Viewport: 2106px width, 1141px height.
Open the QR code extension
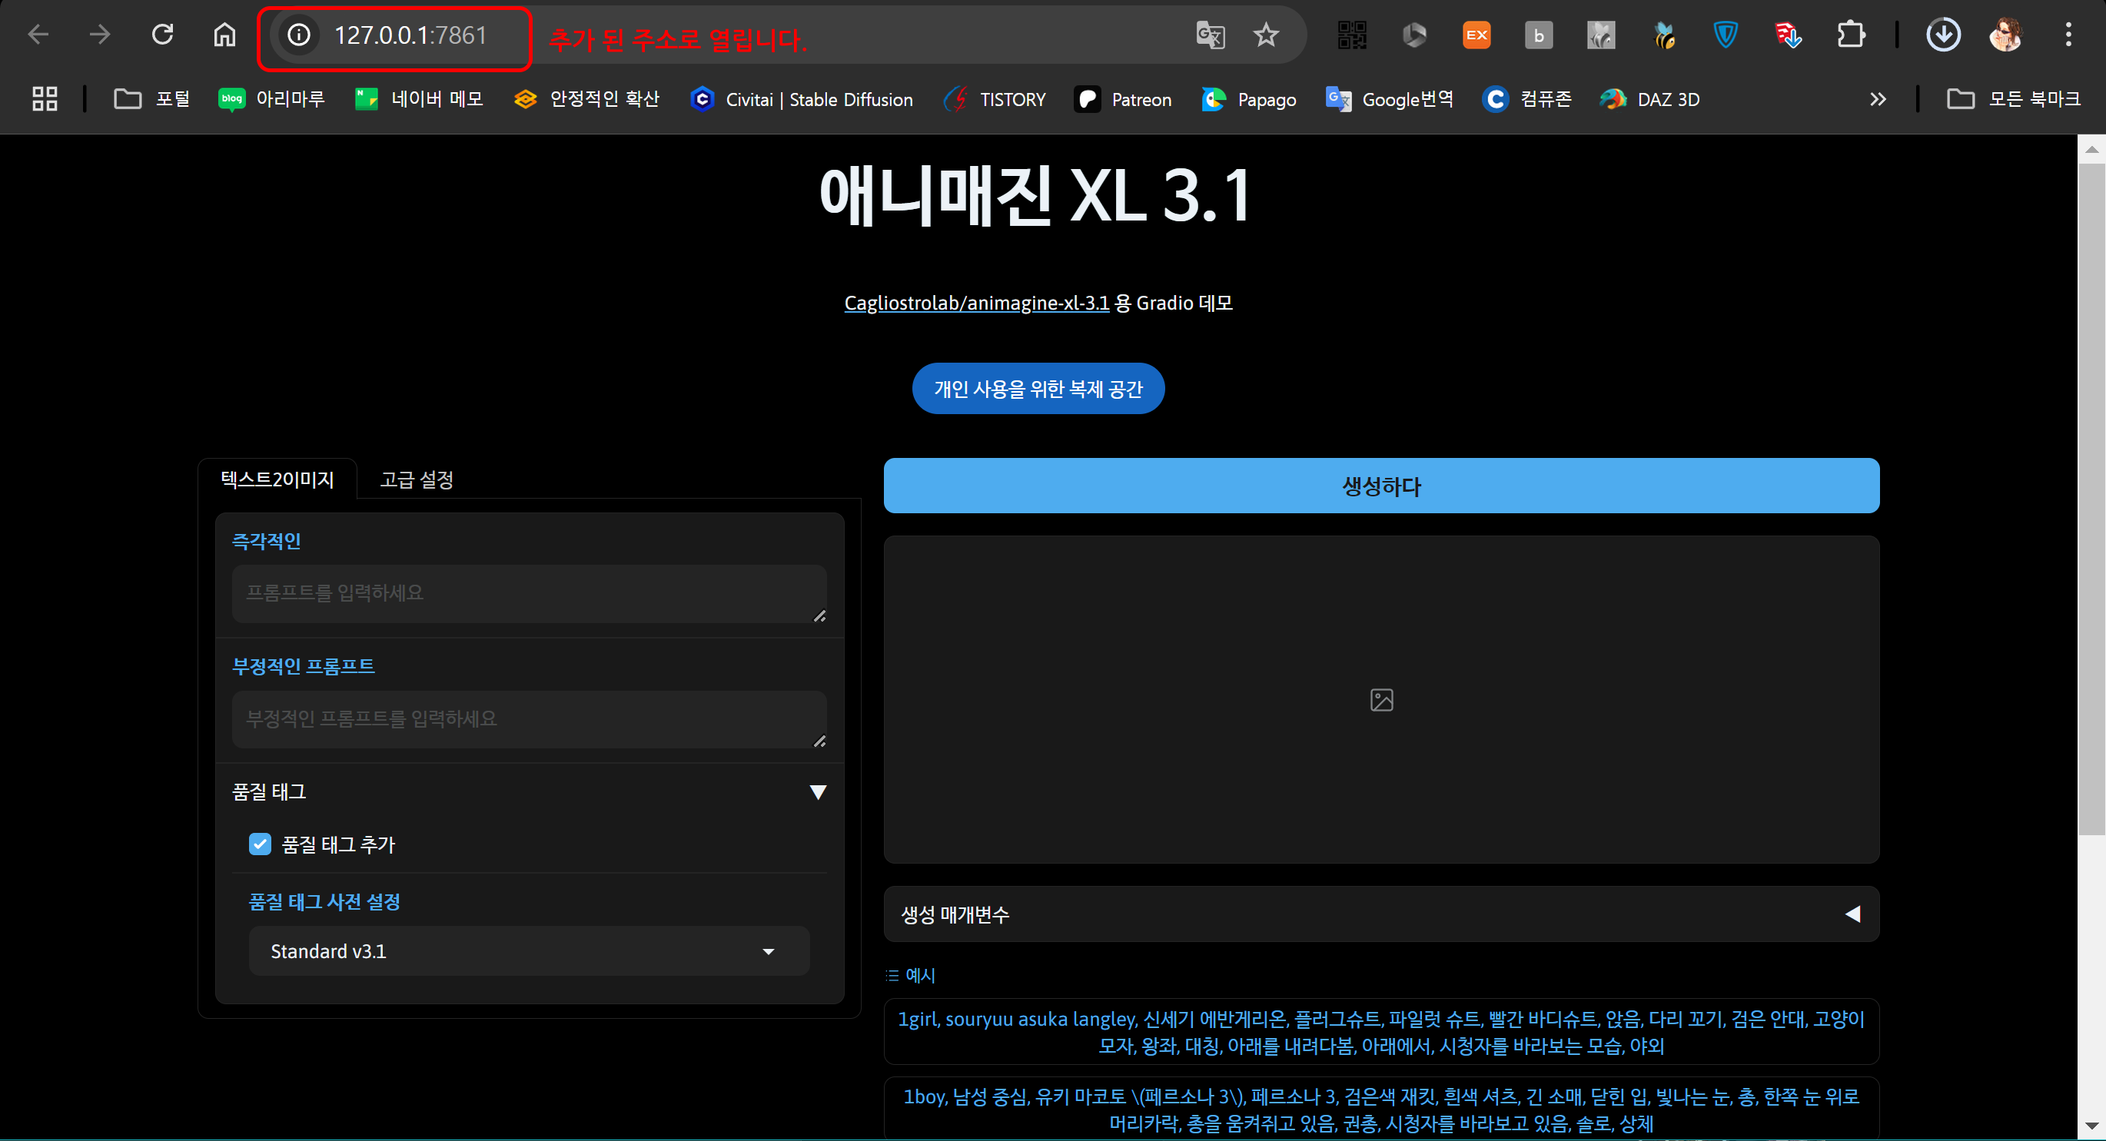[1352, 35]
